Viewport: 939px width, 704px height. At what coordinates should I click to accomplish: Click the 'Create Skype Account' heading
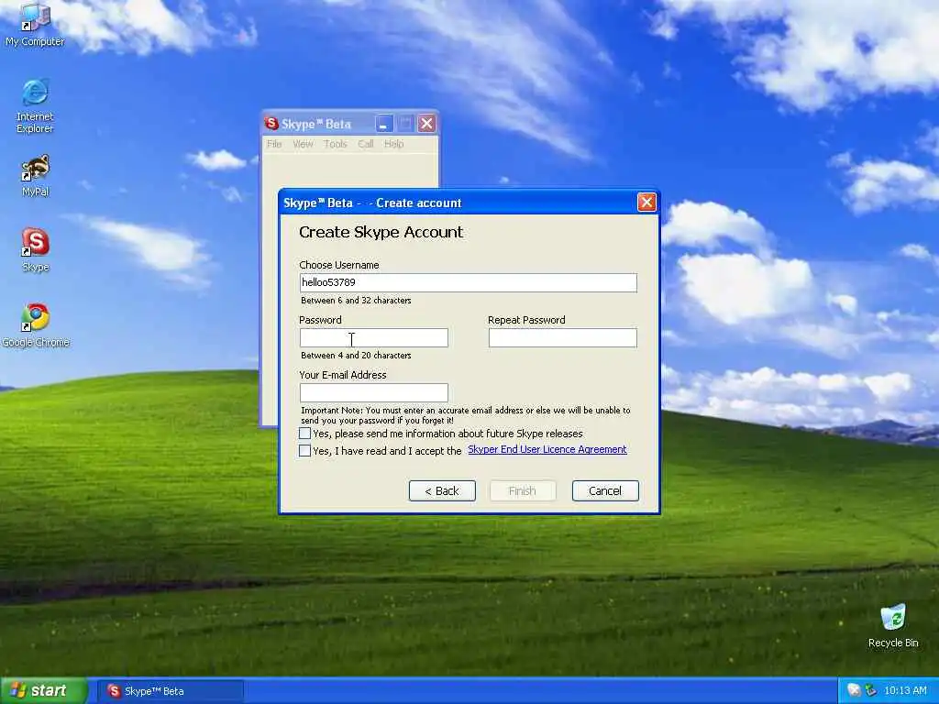pos(381,232)
